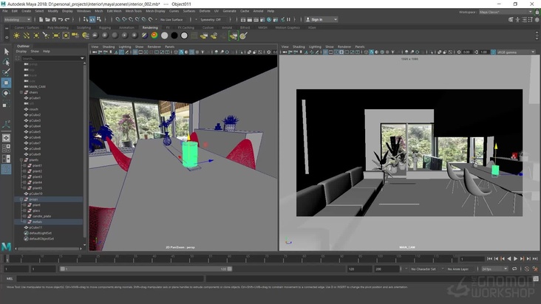Open the Modeling menu set dropdown
The height and width of the screenshot is (304, 541).
pyautogui.click(x=17, y=19)
